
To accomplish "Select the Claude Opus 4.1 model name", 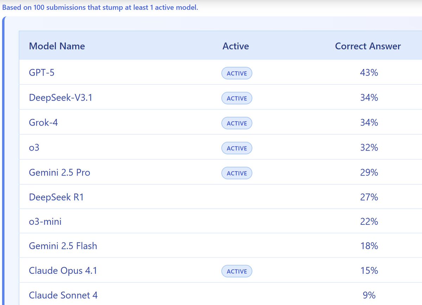I will tap(63, 271).
